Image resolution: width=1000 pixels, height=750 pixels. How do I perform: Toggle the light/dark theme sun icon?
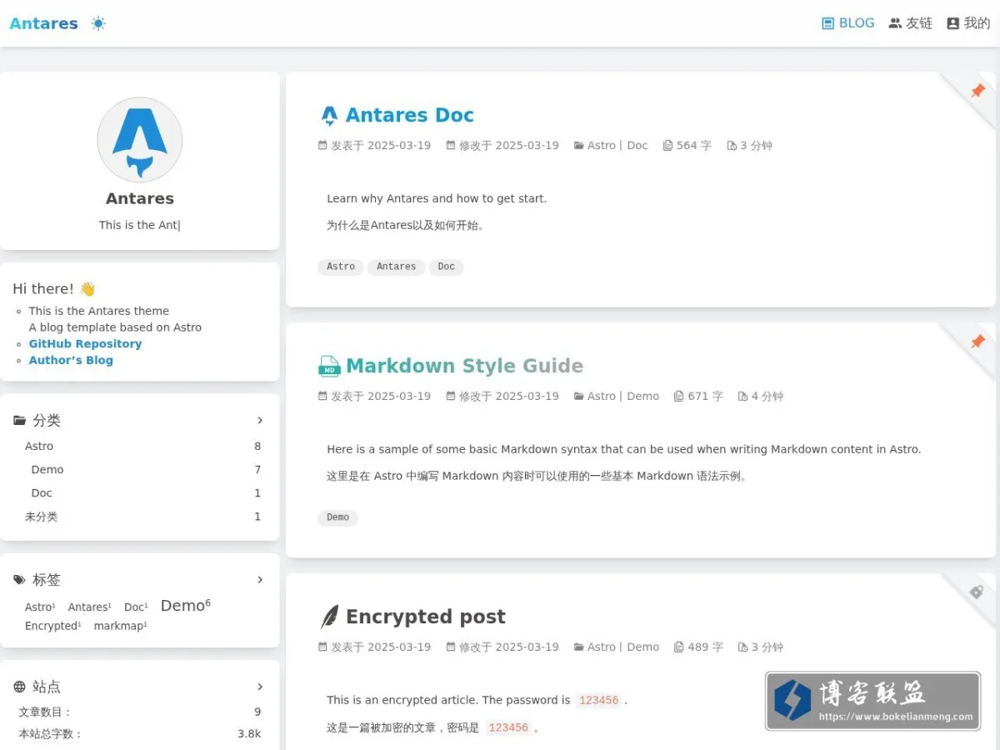(98, 23)
